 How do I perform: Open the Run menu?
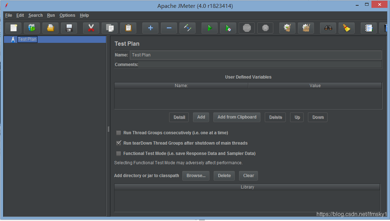coord(51,15)
